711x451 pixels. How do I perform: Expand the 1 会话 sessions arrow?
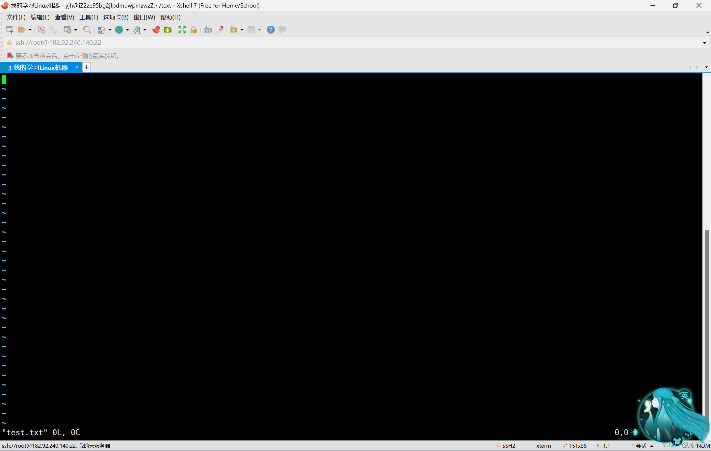652,446
